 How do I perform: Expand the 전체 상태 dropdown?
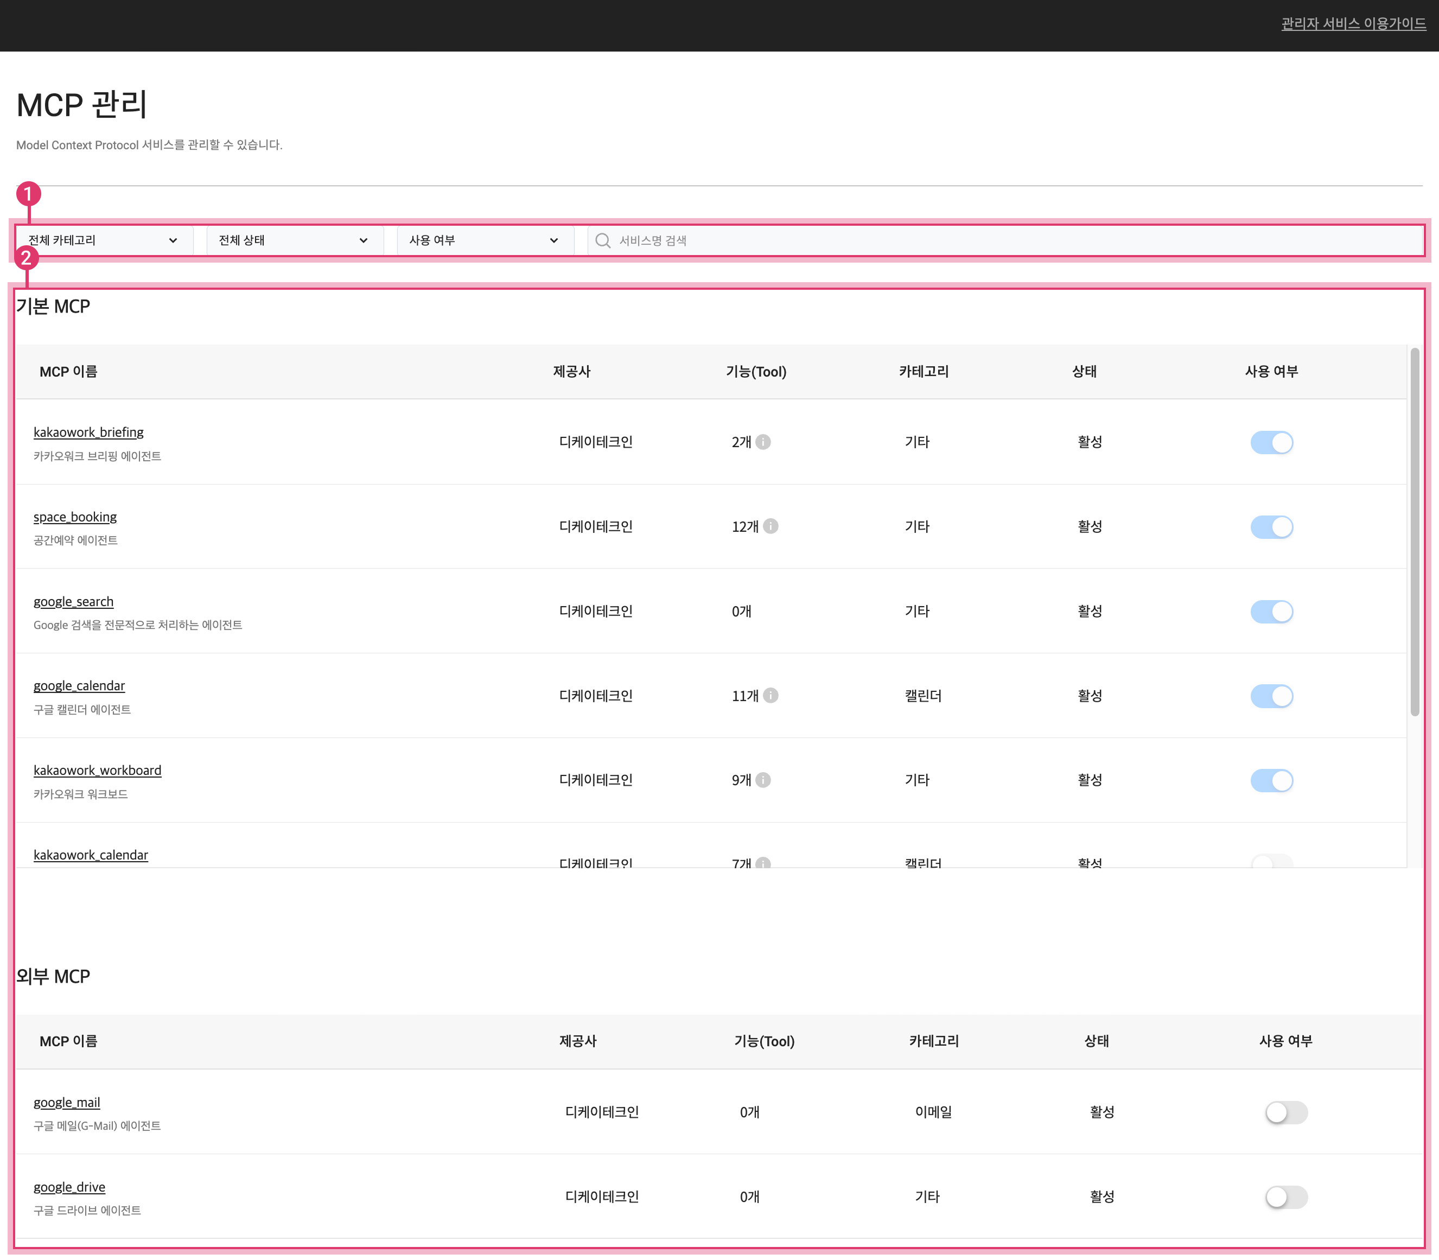pos(294,240)
